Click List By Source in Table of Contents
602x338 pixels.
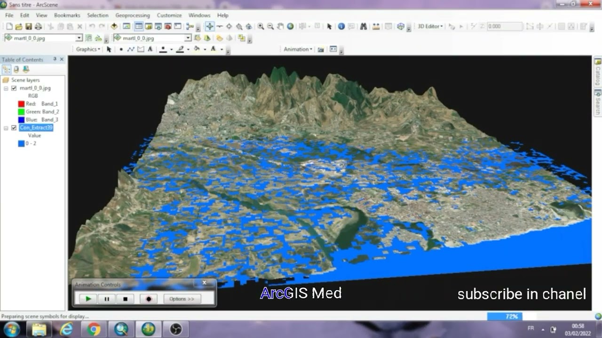[16, 69]
